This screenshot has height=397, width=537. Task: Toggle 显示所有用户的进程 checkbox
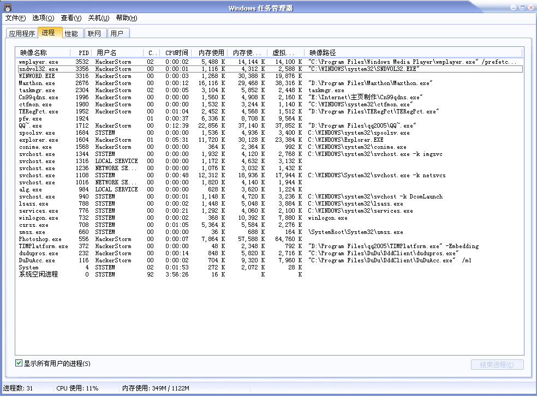(x=19, y=363)
